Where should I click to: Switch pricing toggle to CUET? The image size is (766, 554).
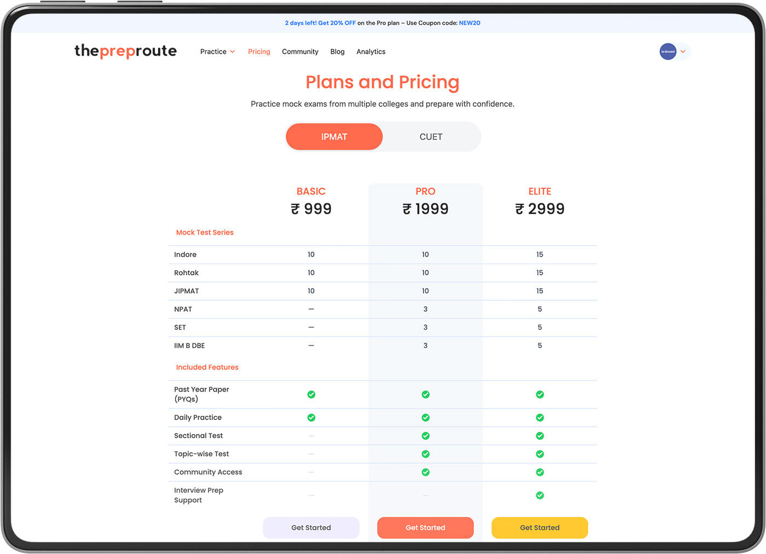pos(431,137)
